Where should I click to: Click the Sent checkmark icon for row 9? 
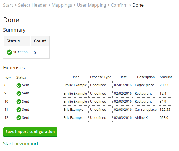click(x=19, y=93)
